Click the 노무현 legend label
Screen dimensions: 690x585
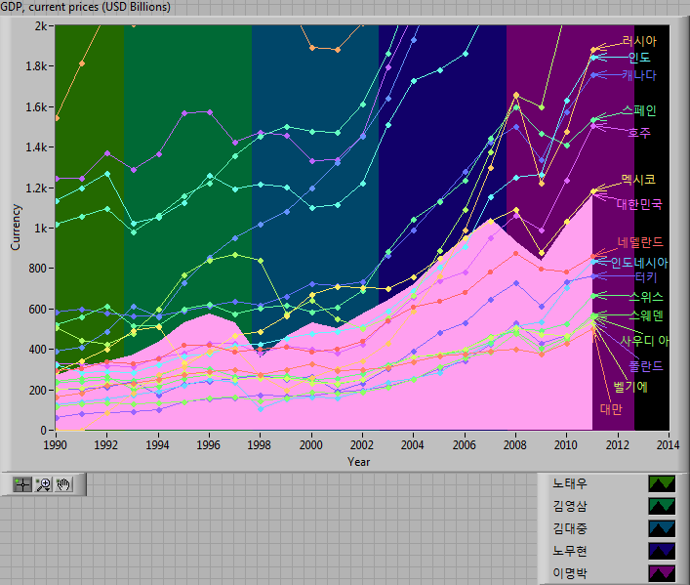pyautogui.click(x=569, y=551)
